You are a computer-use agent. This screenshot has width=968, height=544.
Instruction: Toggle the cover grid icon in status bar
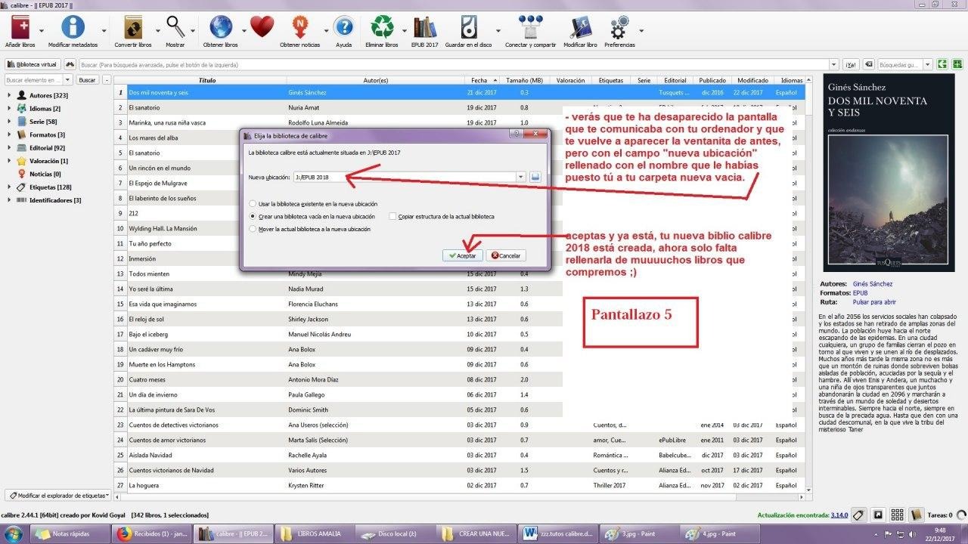point(898,515)
